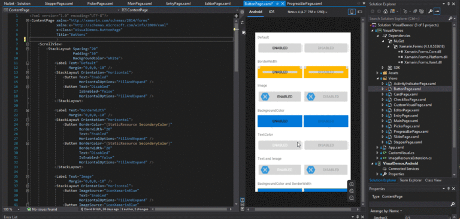Click Collapse All icon in Solution Explorer

point(415,11)
